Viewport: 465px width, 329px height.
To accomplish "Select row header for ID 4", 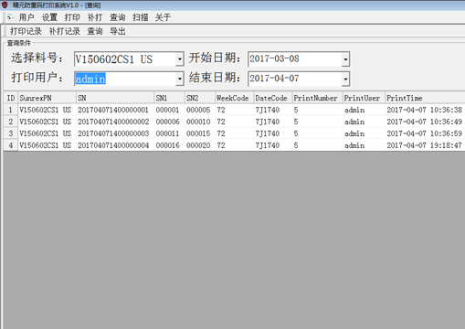I will click(x=11, y=145).
